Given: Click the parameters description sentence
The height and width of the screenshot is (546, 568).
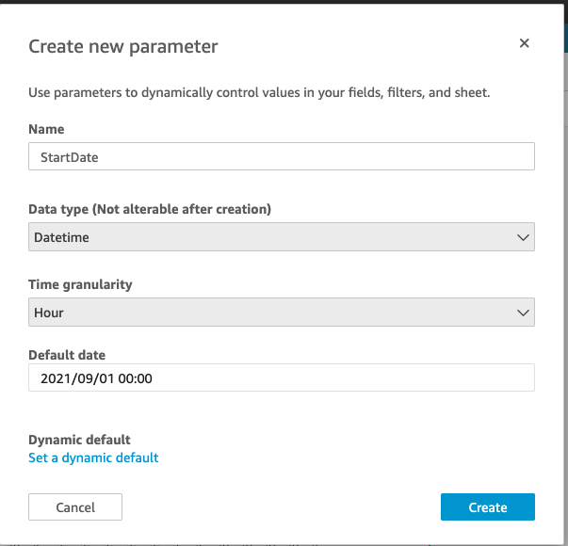Looking at the screenshot, I should (259, 92).
